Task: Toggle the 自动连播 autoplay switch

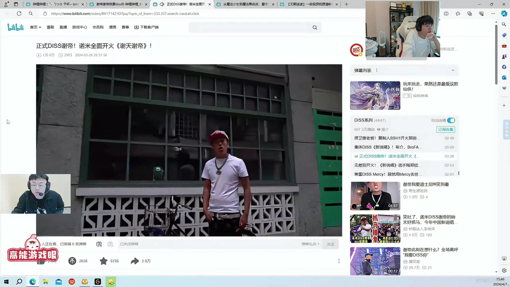Action: 451,120
